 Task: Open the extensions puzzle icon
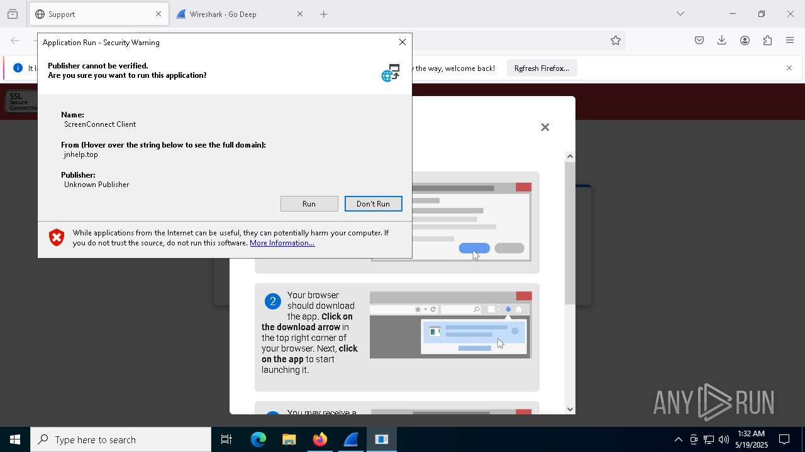(767, 40)
